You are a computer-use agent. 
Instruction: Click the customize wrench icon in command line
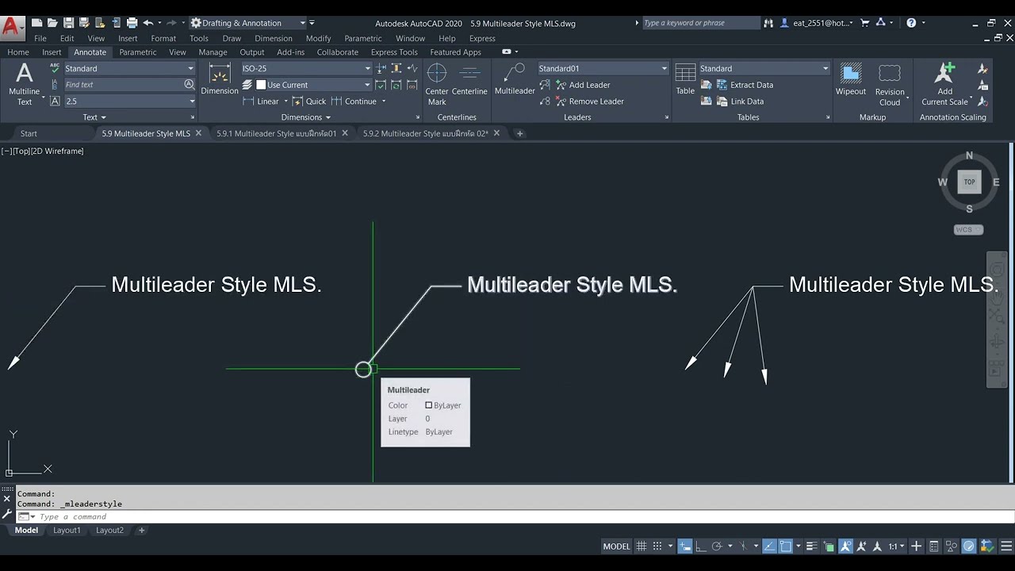(x=7, y=513)
